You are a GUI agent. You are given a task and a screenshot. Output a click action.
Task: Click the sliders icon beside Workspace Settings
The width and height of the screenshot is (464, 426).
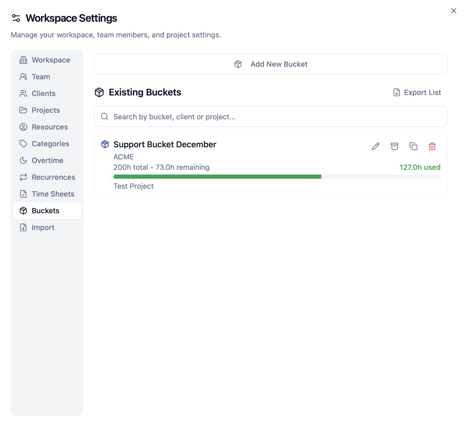16,18
